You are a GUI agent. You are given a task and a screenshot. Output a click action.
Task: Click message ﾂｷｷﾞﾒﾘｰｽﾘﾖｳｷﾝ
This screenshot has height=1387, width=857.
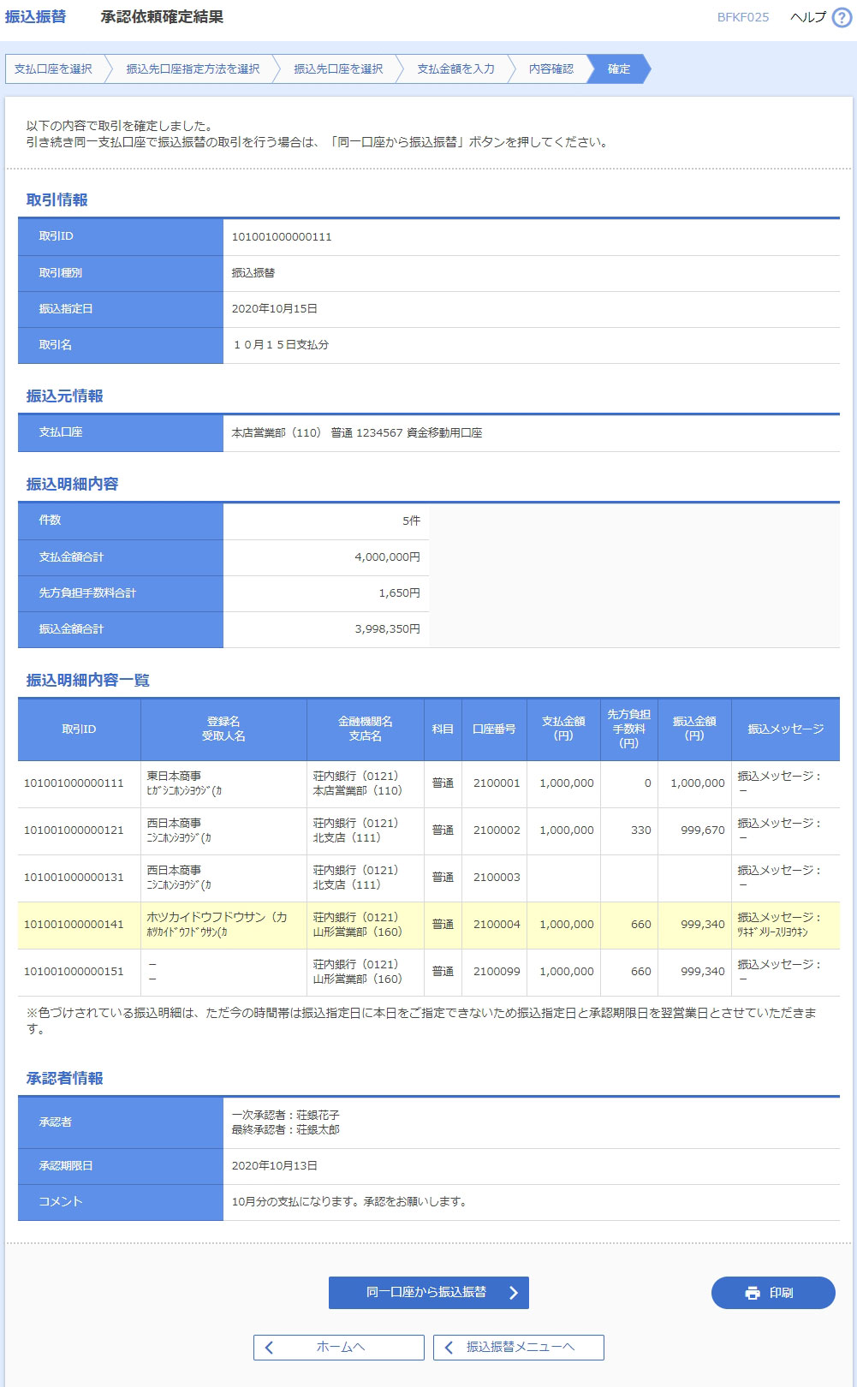772,932
